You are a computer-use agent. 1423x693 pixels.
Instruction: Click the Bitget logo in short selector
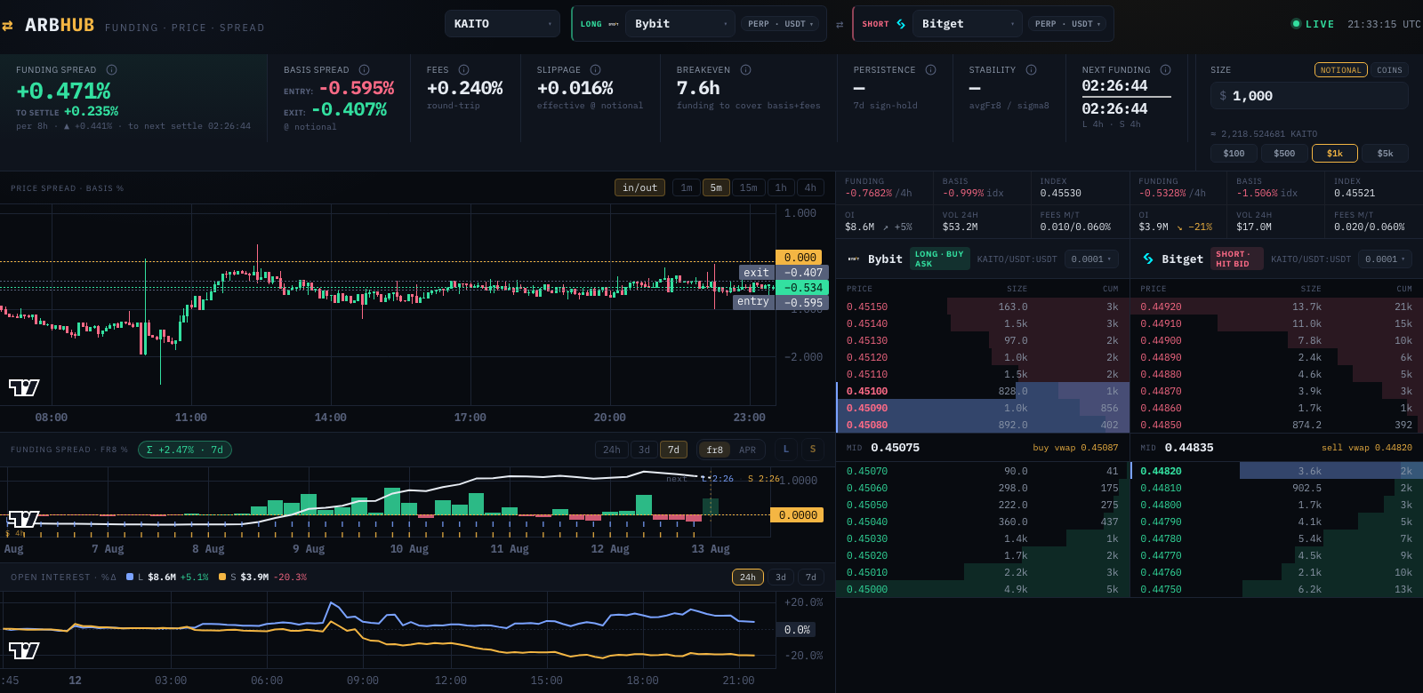(901, 24)
